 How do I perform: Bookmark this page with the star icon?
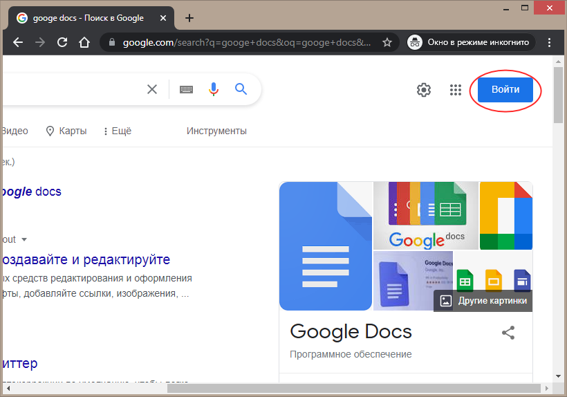click(387, 42)
